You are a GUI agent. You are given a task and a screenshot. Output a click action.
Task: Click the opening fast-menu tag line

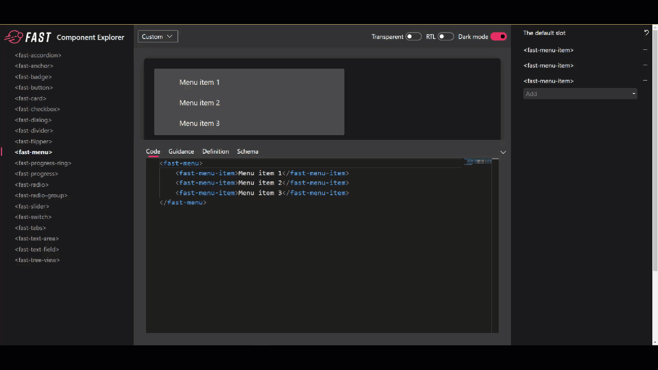pyautogui.click(x=181, y=163)
